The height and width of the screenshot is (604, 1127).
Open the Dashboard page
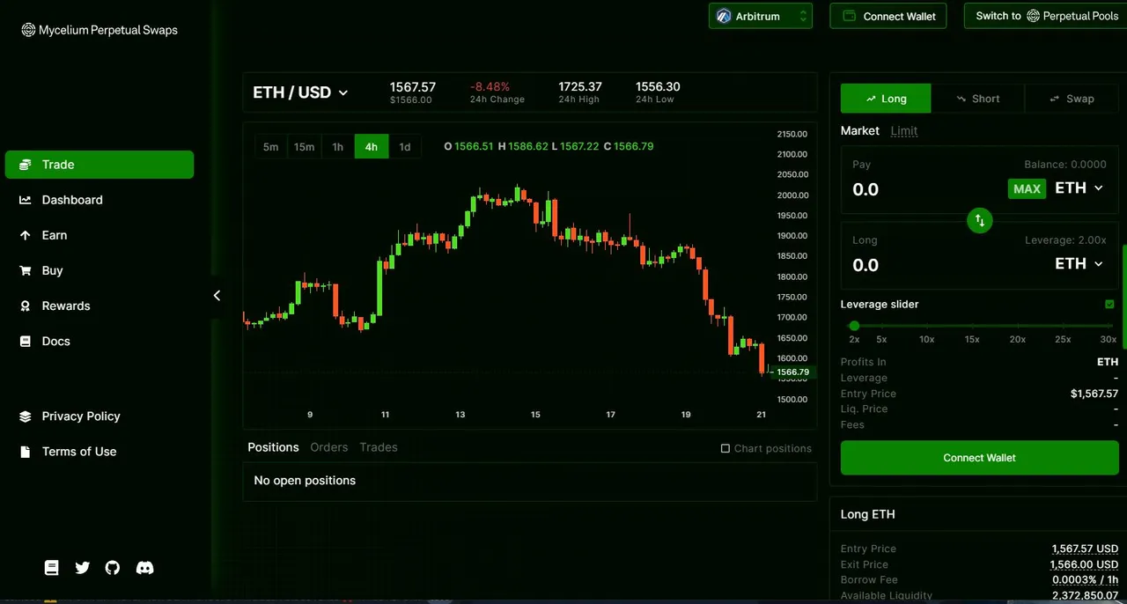tap(61, 200)
